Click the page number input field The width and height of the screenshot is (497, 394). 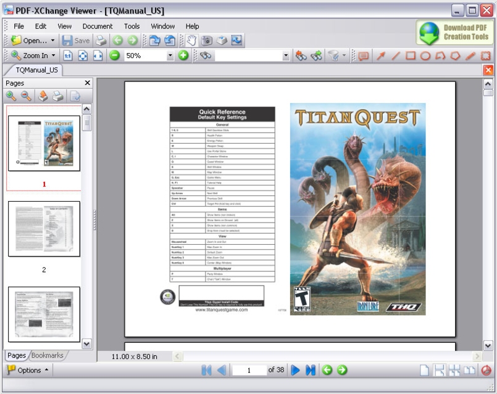249,370
